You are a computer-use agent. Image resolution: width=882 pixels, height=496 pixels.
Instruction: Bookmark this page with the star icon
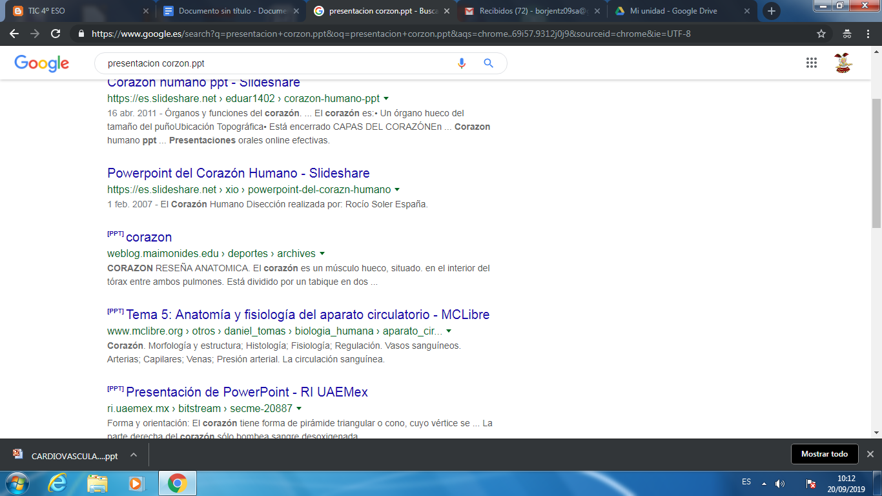coord(821,34)
